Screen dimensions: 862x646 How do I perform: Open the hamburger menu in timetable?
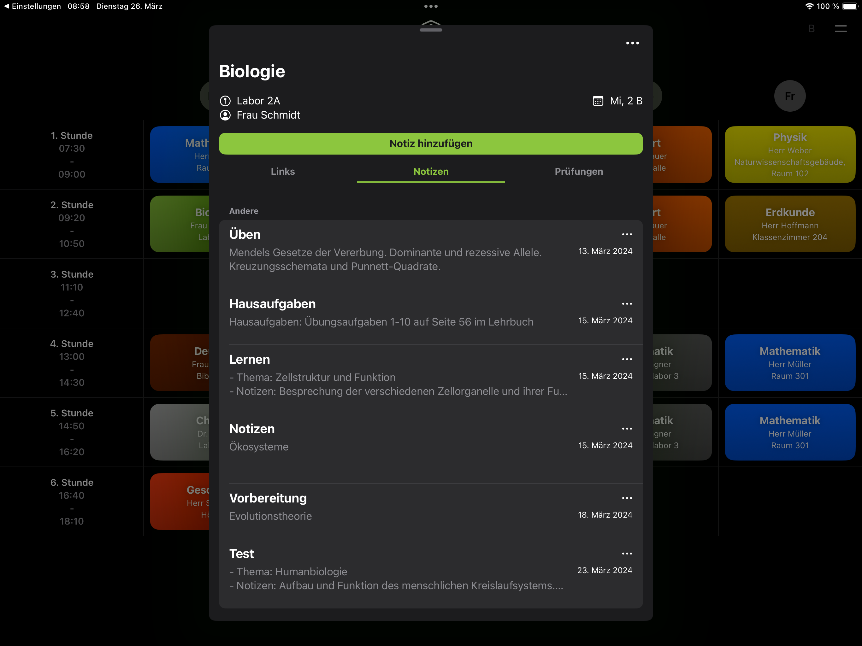tap(841, 29)
